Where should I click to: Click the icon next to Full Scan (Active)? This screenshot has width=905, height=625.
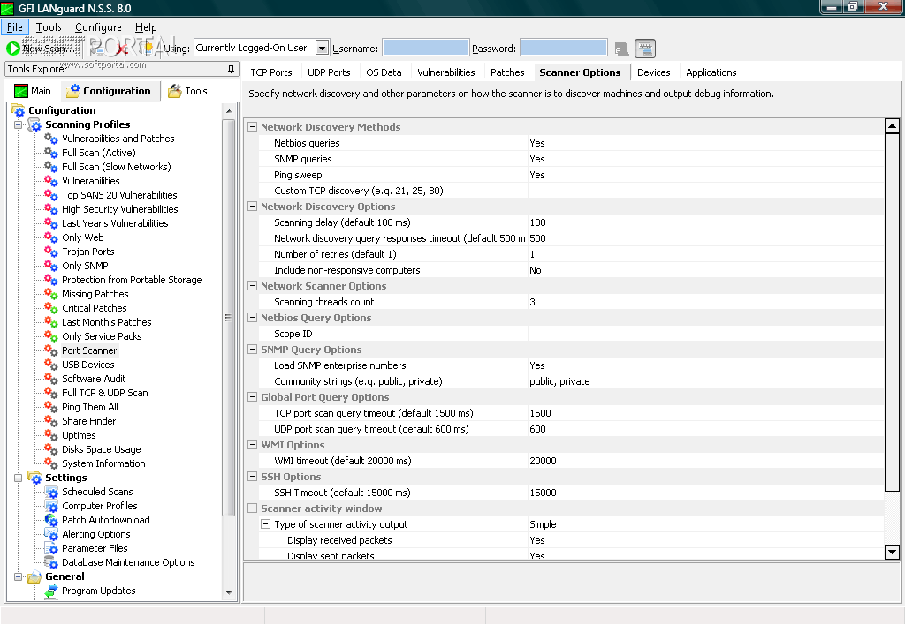[x=51, y=153]
